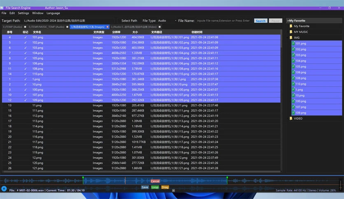
Task: Click the File Search Engine app icon in title bar
Action: click(x=2, y=8)
